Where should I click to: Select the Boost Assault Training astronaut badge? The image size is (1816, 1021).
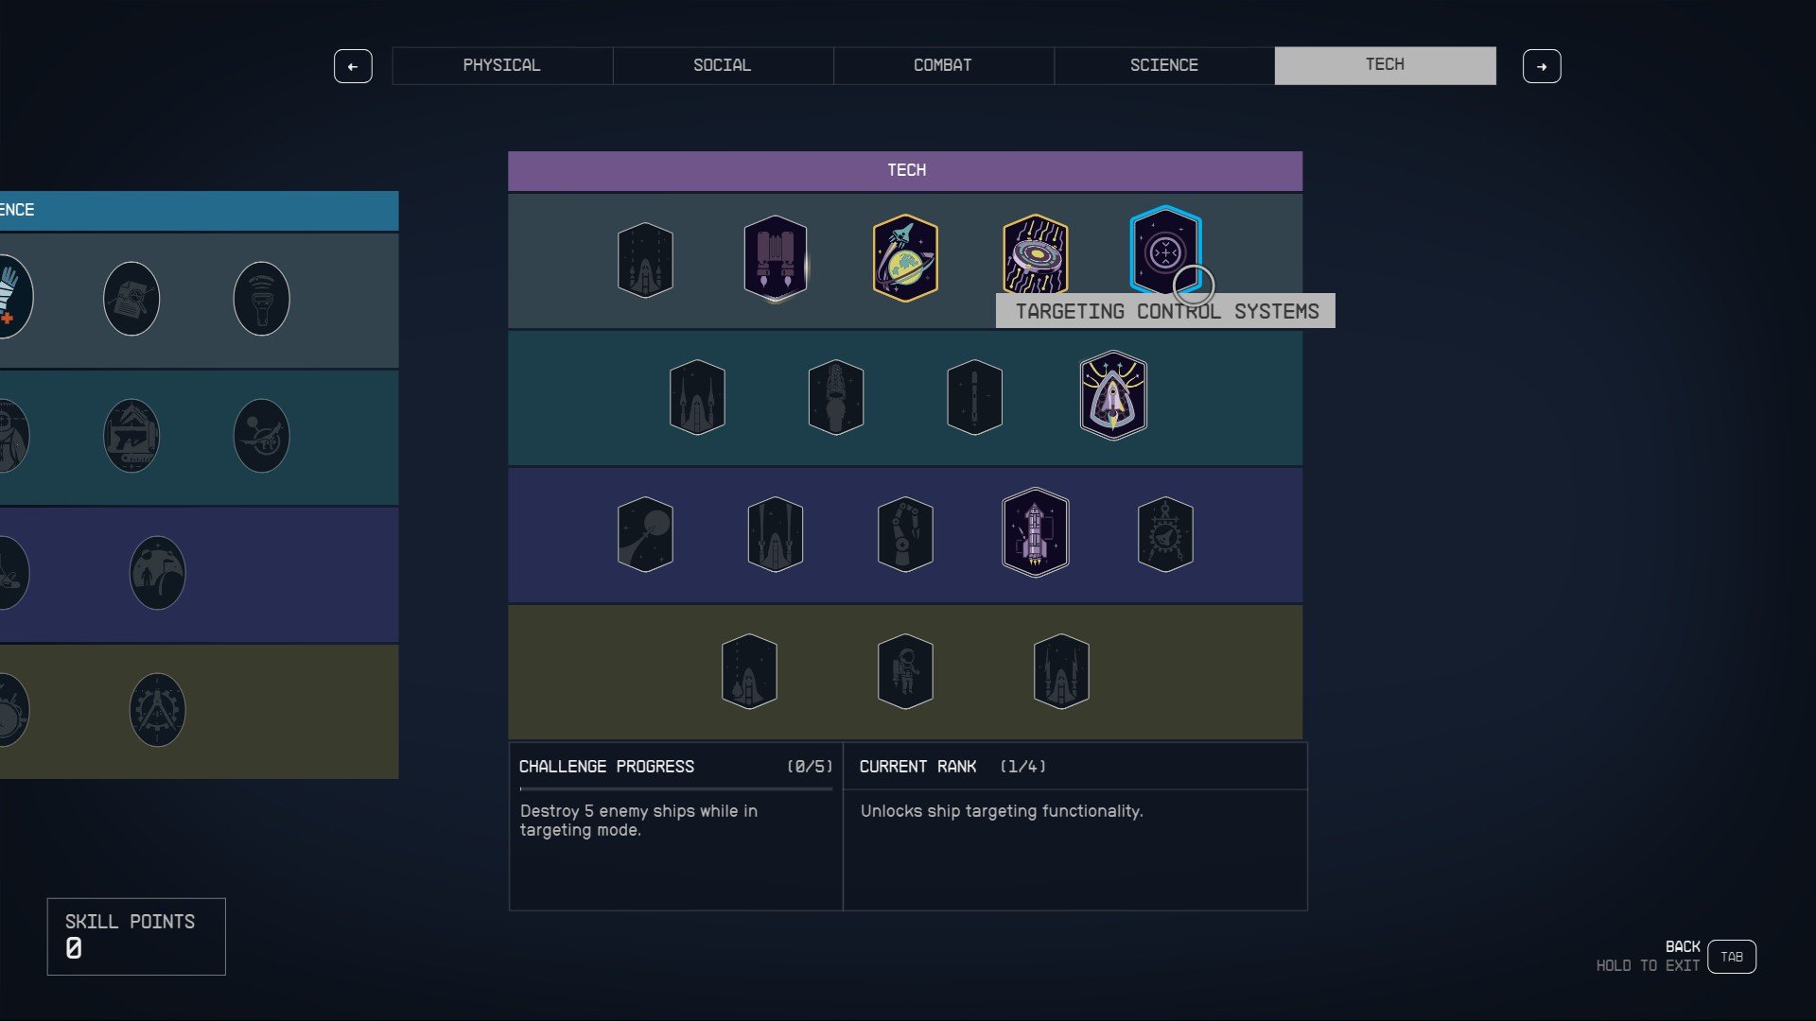pos(905,671)
